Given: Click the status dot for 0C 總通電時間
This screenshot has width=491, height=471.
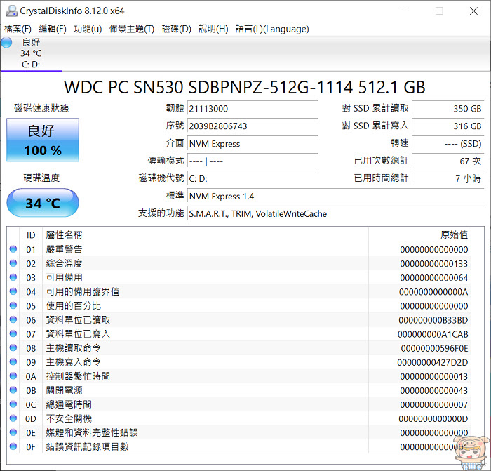Looking at the screenshot, I should point(13,404).
